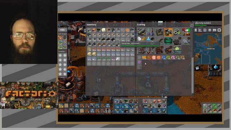Screen dimensions: 231x130
Task: Select the pickaxe tool slot
Action: click(x=205, y=106)
